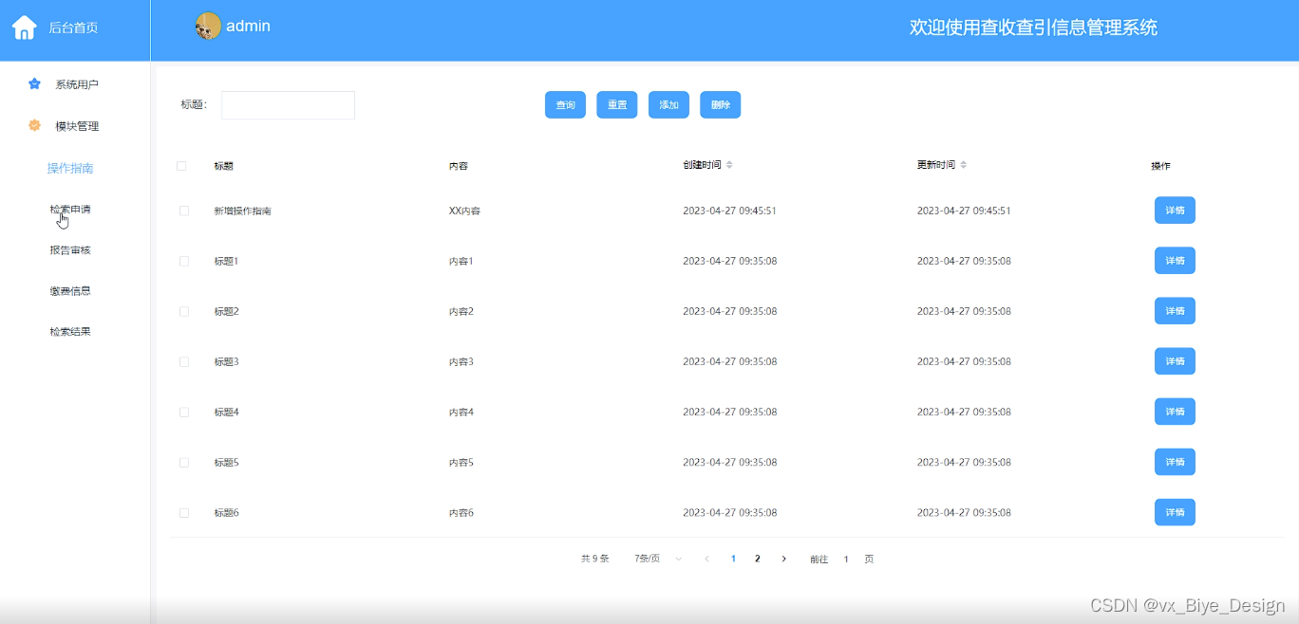Click the 删除 button

(720, 105)
